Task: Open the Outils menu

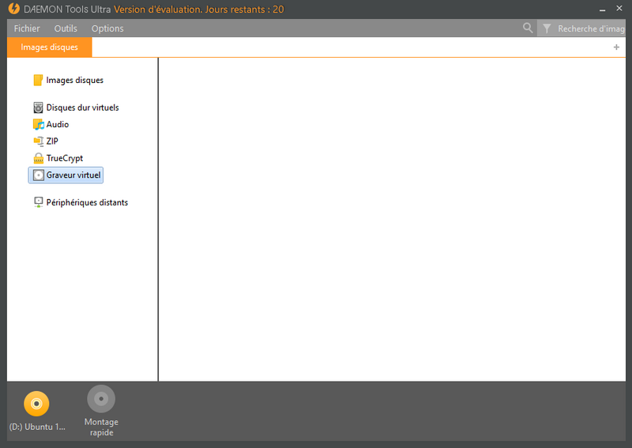Action: click(66, 28)
